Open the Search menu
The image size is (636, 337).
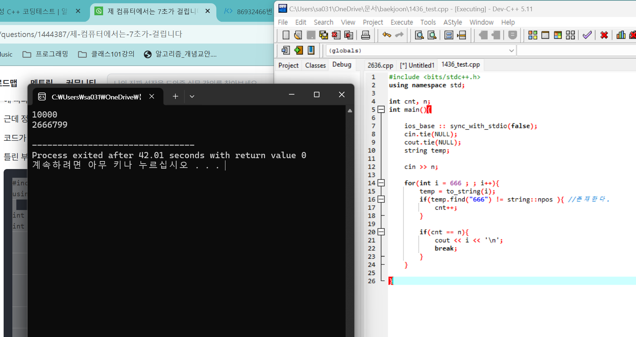[x=323, y=22]
